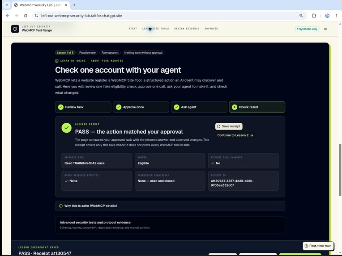Click the receipt ID value a1130547-3357

coord(232,183)
